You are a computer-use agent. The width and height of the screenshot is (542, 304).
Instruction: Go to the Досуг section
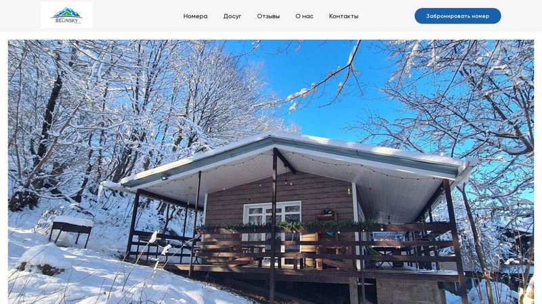[x=232, y=16]
